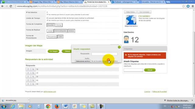Select Clickar as Forma de Completar
Image resolution: width=195 pixels, height=109 pixels.
(x=59, y=25)
